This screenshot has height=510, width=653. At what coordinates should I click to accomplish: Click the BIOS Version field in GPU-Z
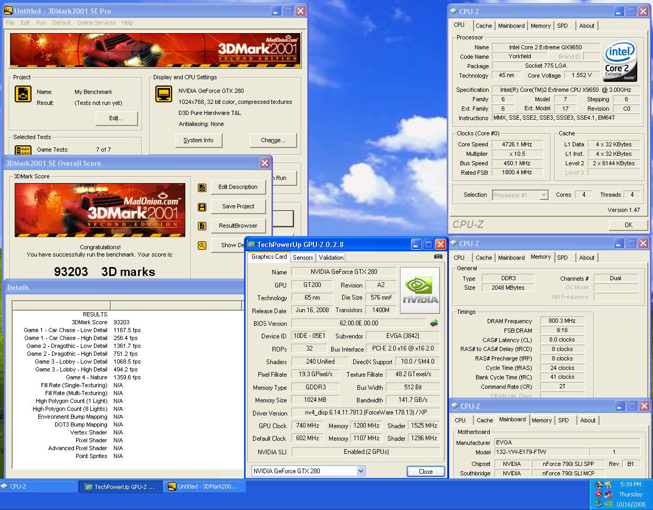[x=359, y=323]
